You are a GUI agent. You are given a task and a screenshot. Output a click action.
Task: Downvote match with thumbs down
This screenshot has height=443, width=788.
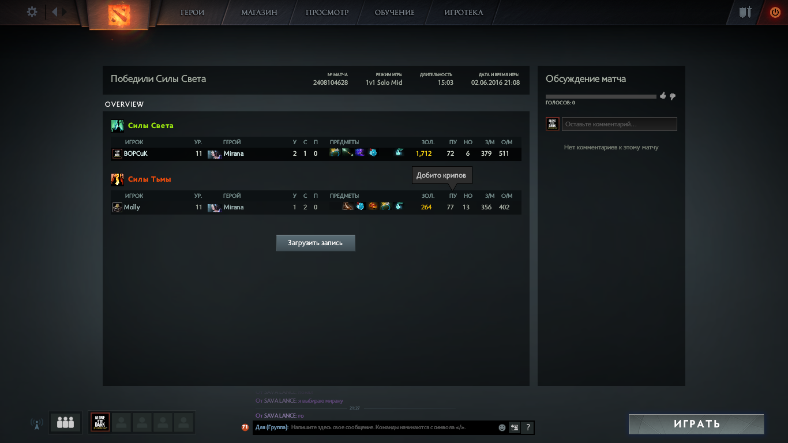(672, 96)
